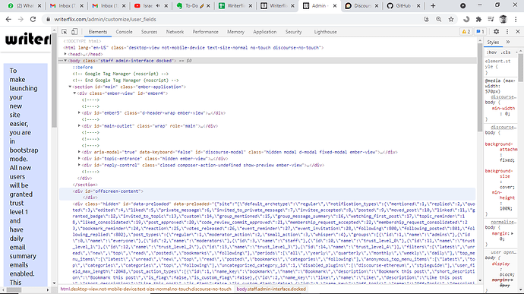This screenshot has height=294, width=524.
Task: Show the 1 message issues badge
Action: click(x=480, y=31)
